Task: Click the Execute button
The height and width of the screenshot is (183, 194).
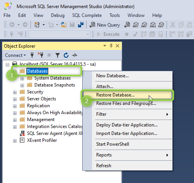Action: click(x=108, y=34)
